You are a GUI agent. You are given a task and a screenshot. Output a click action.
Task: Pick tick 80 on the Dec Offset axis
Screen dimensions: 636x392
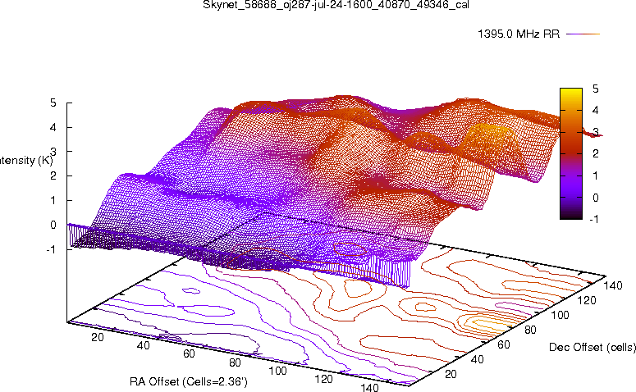[530, 330]
